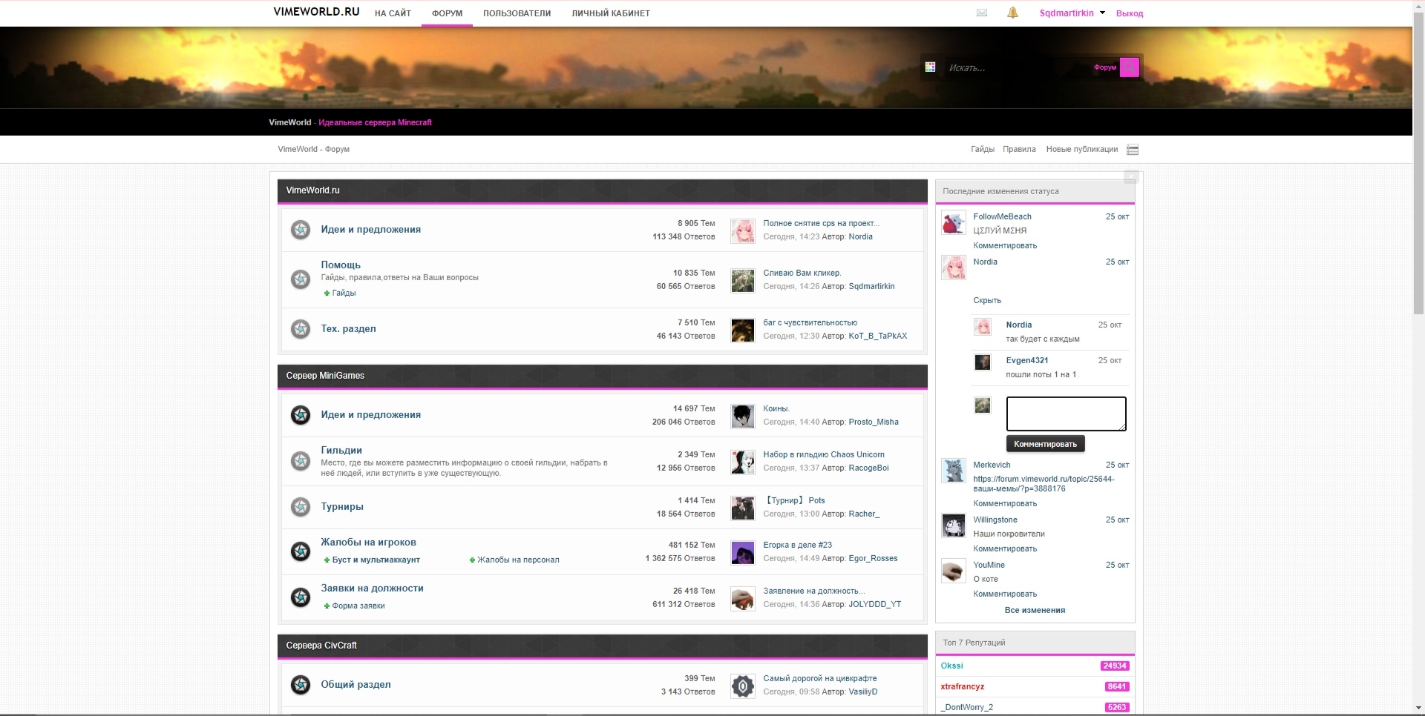Close the sidebar with the small x button

click(x=1131, y=176)
